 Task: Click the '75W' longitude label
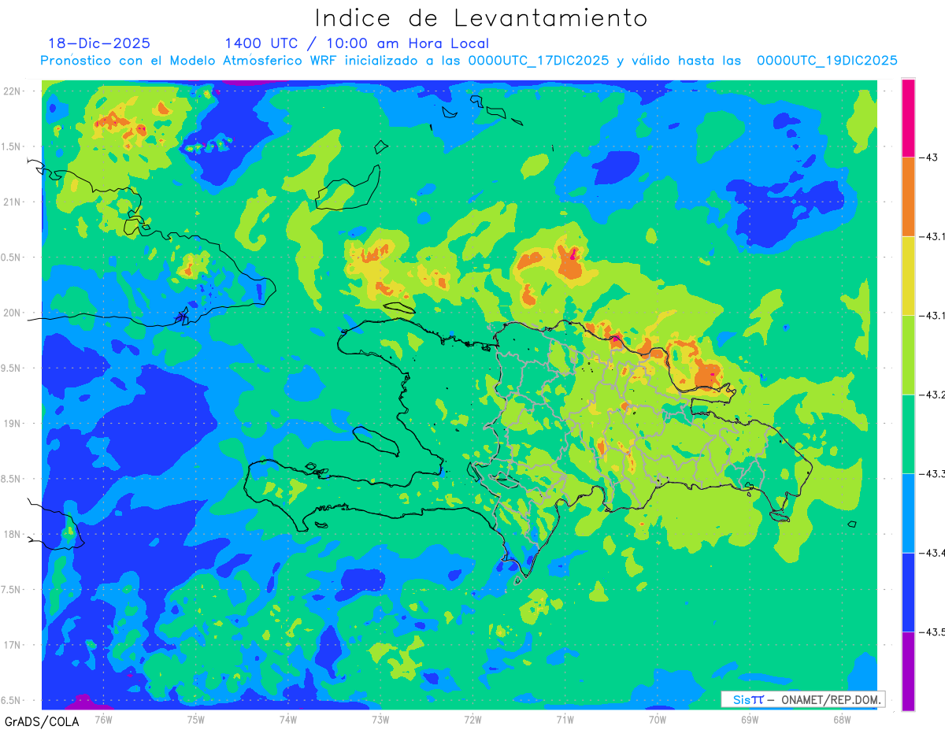click(x=195, y=718)
